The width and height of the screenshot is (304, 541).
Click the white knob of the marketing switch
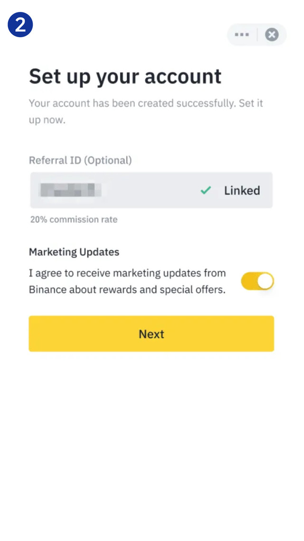coord(266,281)
